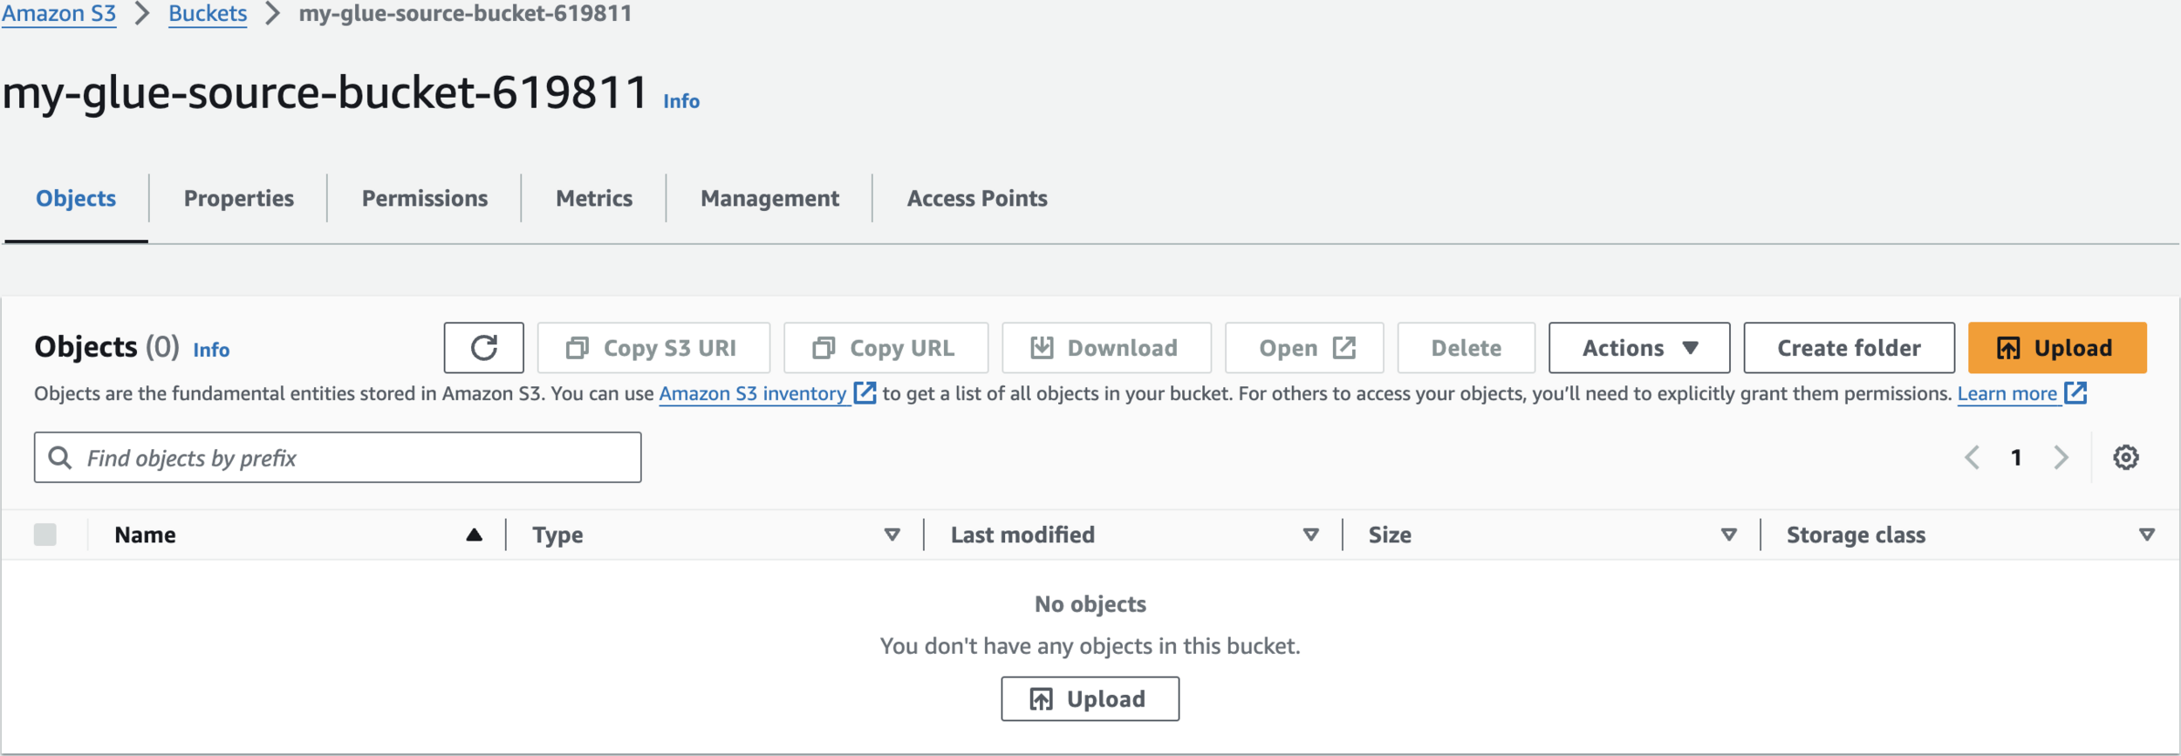Go to previous page arrow
Screen dimensions: 2181x756
pyautogui.click(x=1972, y=458)
